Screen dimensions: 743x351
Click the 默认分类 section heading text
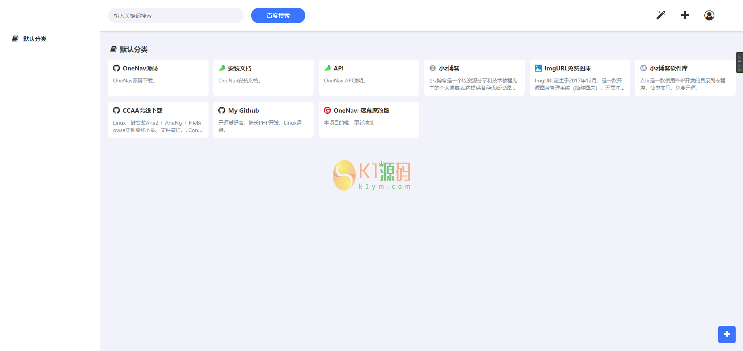134,49
